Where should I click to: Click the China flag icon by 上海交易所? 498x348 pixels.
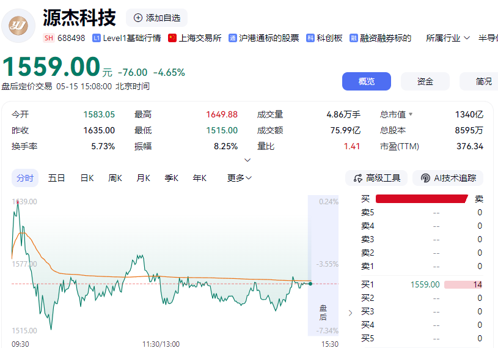pos(172,38)
